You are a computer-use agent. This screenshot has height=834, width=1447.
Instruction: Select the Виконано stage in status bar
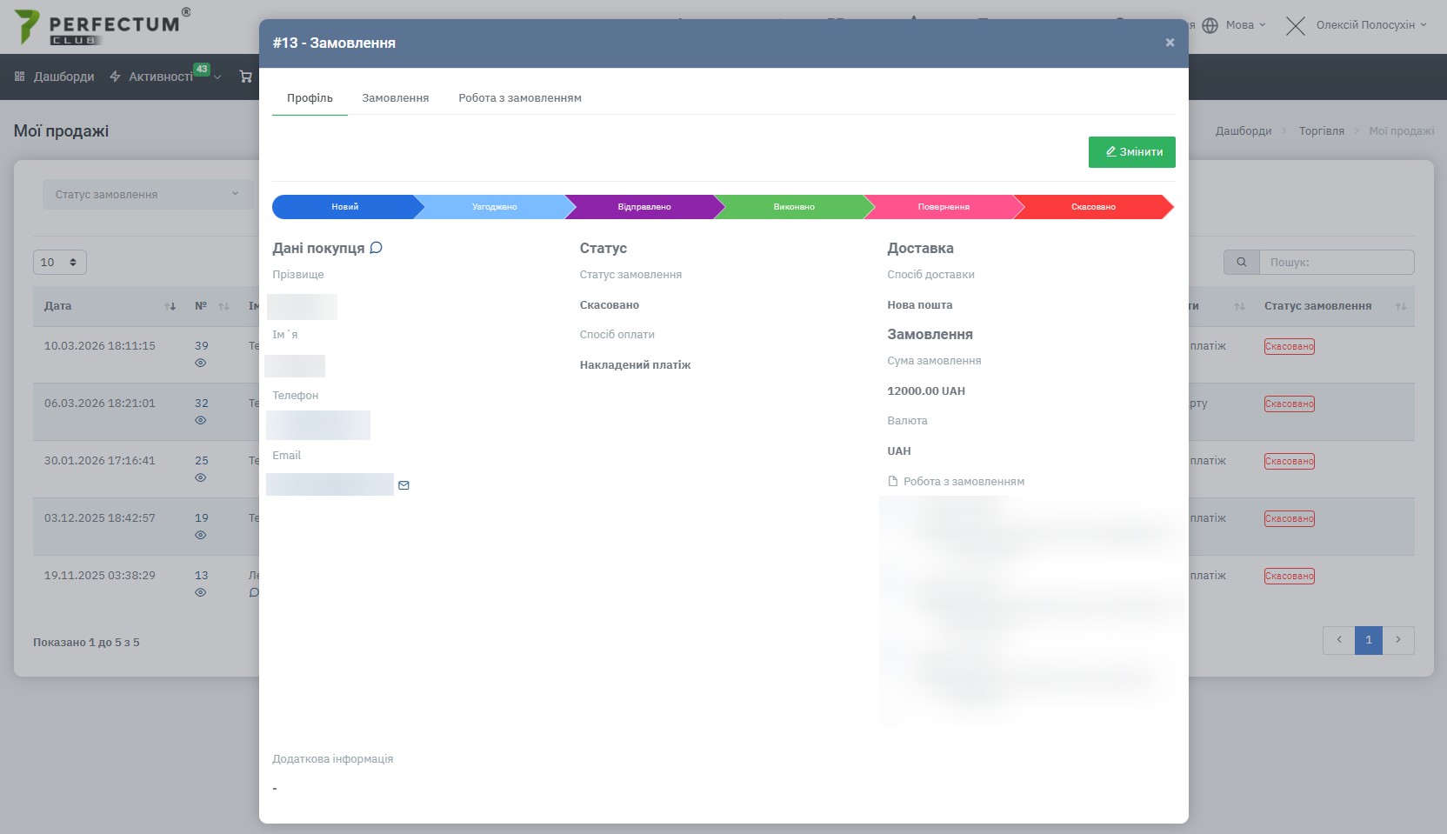[793, 207]
